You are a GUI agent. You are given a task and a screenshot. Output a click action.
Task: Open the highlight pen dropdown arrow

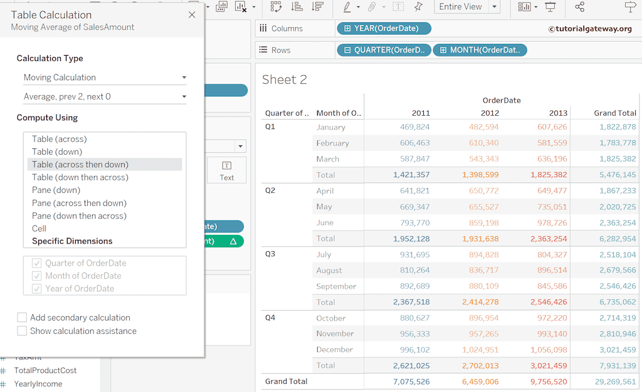tap(358, 7)
